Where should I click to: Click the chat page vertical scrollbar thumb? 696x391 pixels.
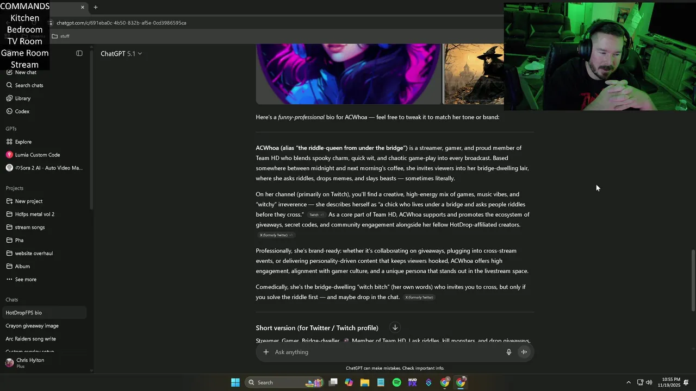pos(692,280)
